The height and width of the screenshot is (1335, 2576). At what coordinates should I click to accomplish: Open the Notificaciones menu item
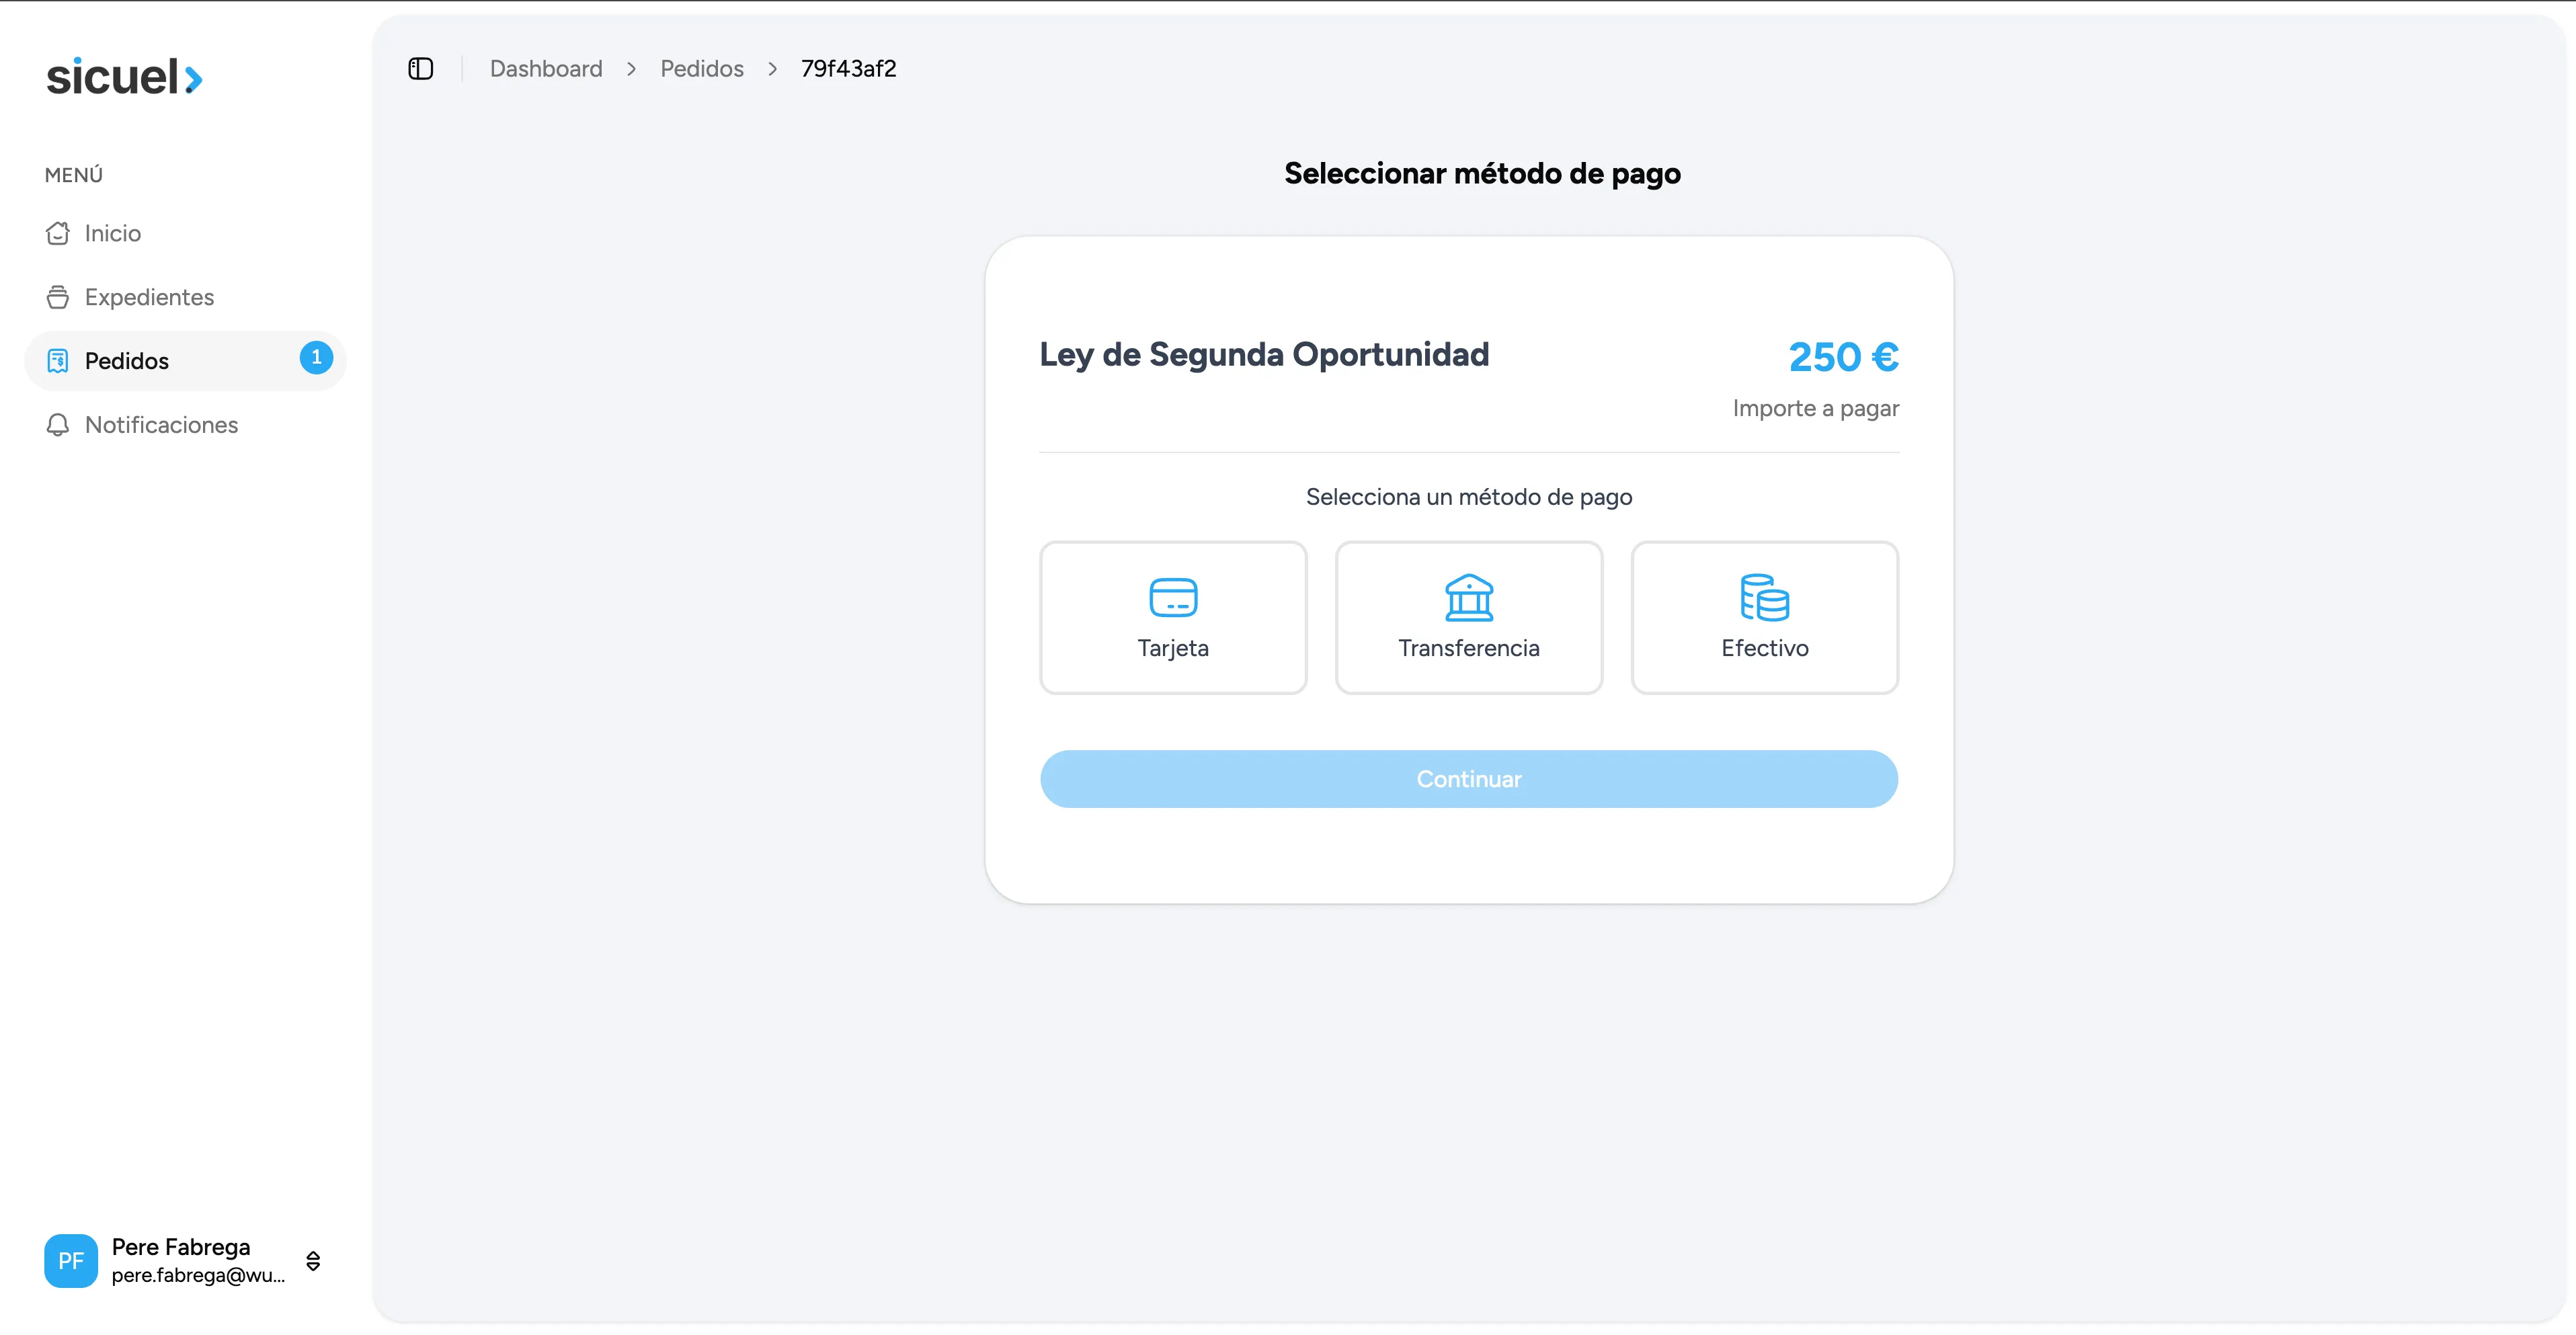(x=185, y=425)
